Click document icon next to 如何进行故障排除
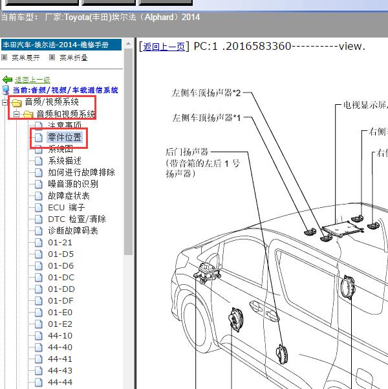Screen dimensions: 388x389 pyautogui.click(x=38, y=172)
